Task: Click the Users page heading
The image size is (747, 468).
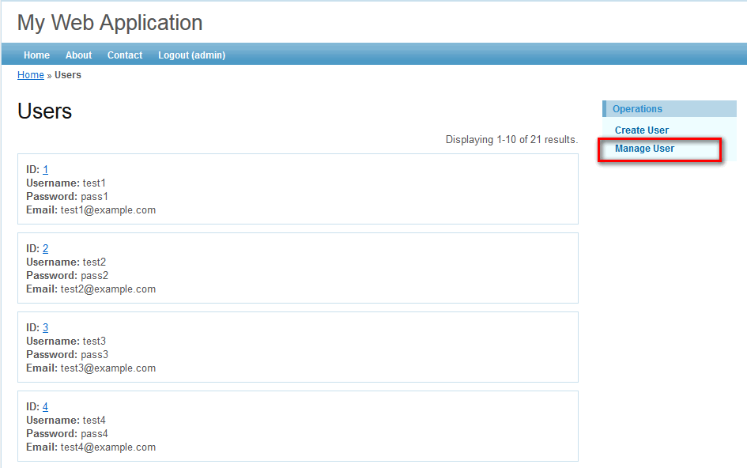Action: 44,111
